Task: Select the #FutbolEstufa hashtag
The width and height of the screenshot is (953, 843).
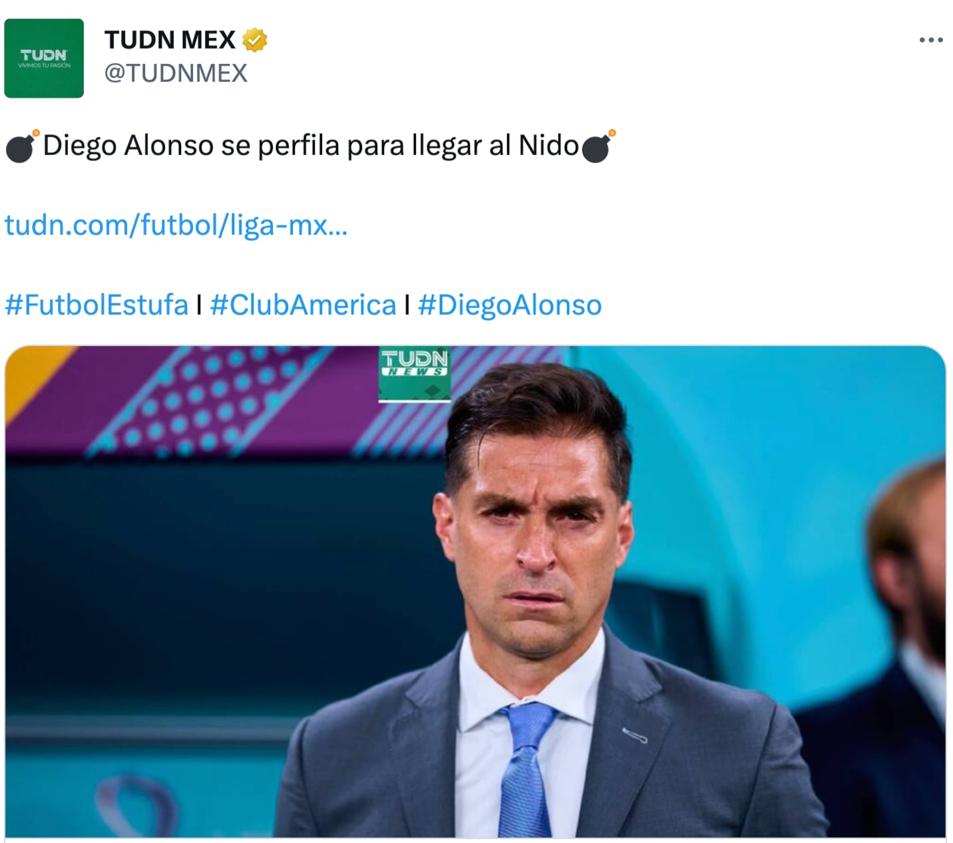Action: [96, 305]
